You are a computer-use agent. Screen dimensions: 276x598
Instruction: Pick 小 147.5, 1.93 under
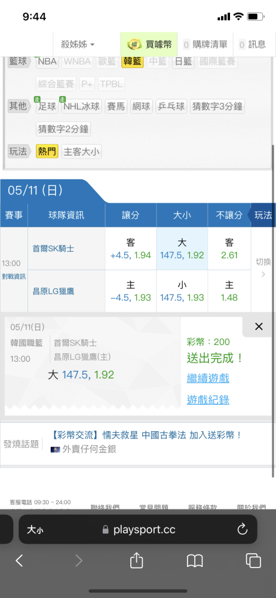(x=182, y=291)
